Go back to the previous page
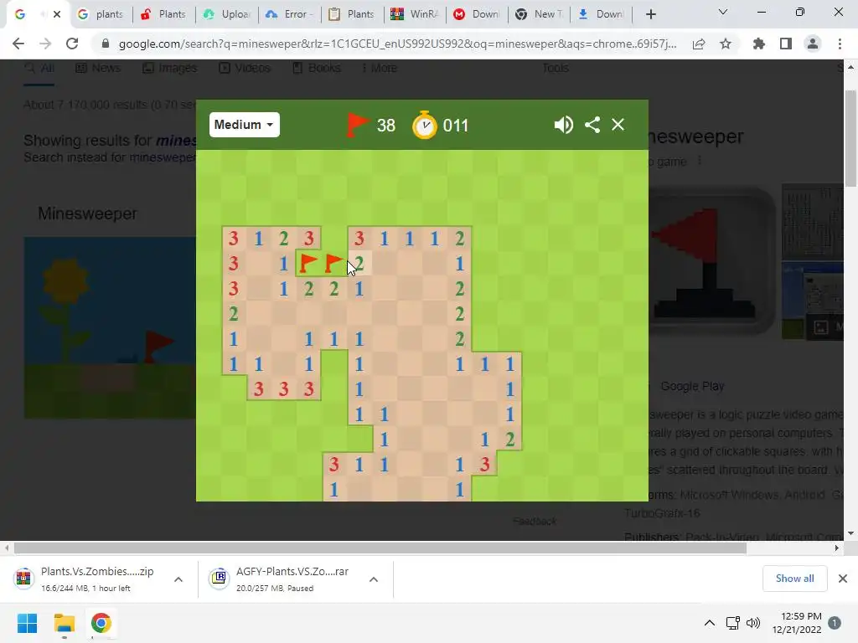This screenshot has width=858, height=643. tap(18, 44)
